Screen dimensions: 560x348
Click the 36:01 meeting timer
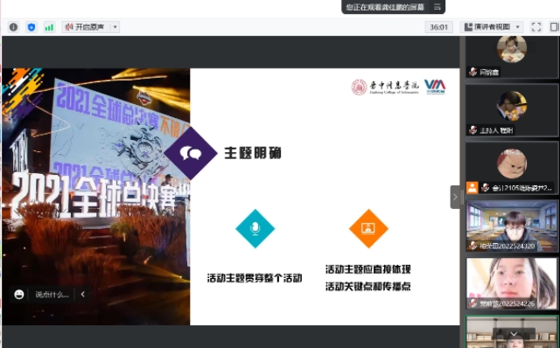click(439, 27)
